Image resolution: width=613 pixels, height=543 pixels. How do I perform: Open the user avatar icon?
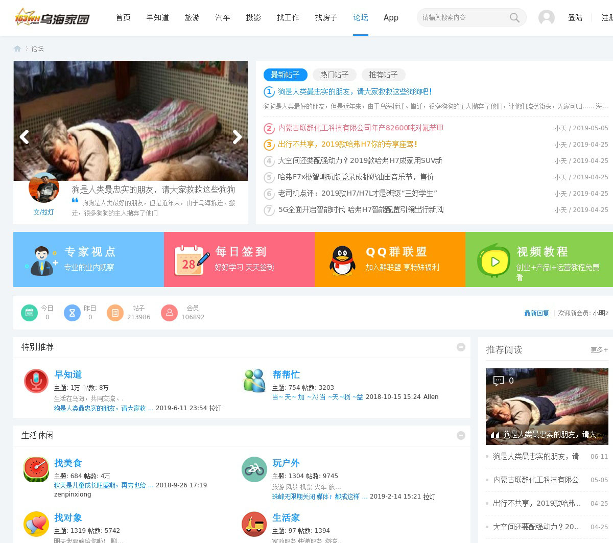tap(547, 18)
